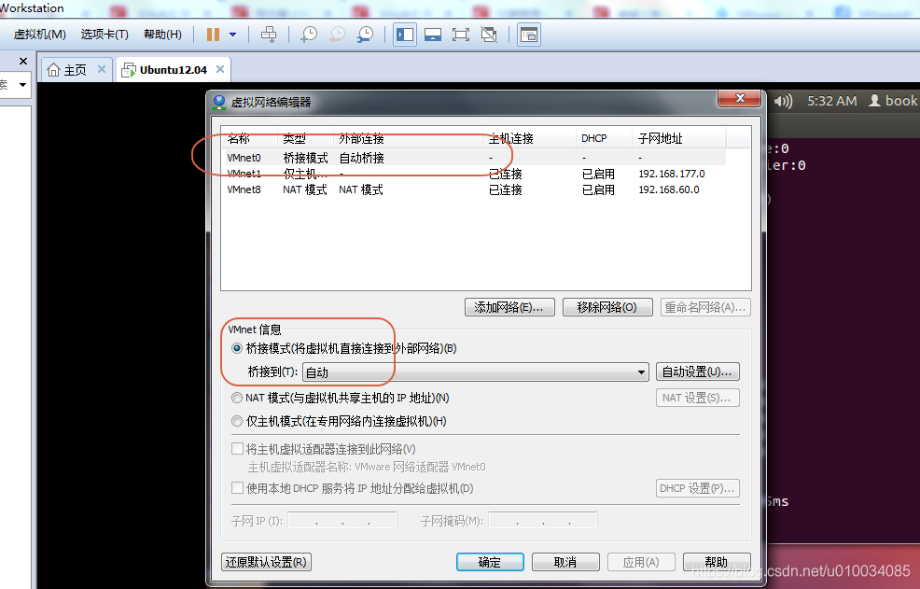Click the 应用(A) button
920x589 pixels.
(641, 562)
